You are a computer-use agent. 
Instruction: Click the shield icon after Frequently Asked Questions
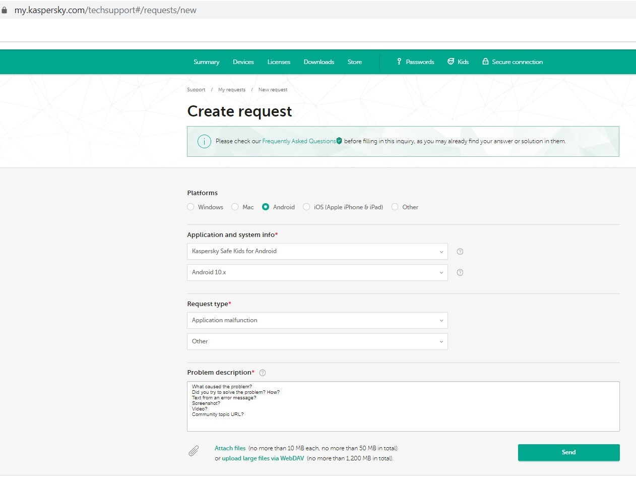click(x=339, y=141)
